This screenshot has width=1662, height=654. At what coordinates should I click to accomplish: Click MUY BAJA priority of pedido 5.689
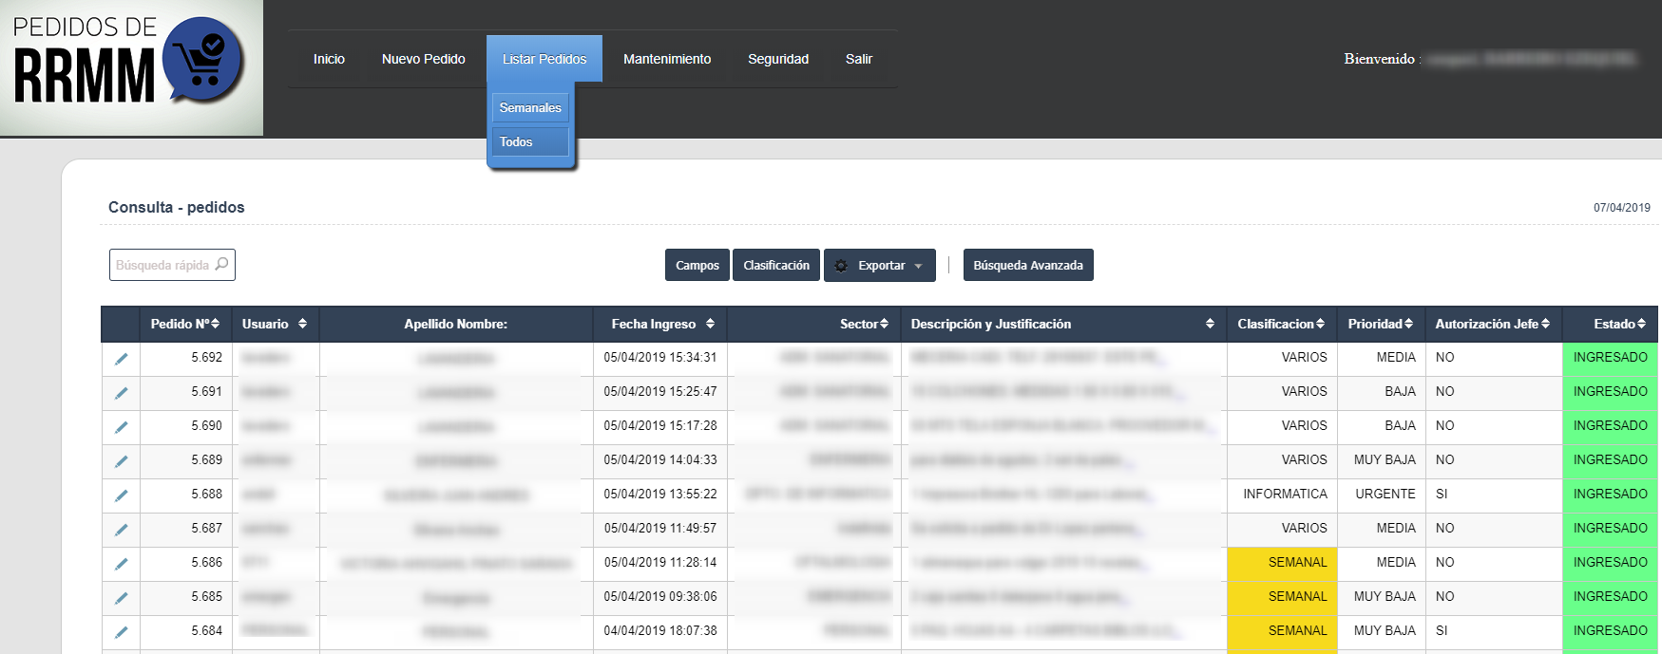[1385, 459]
